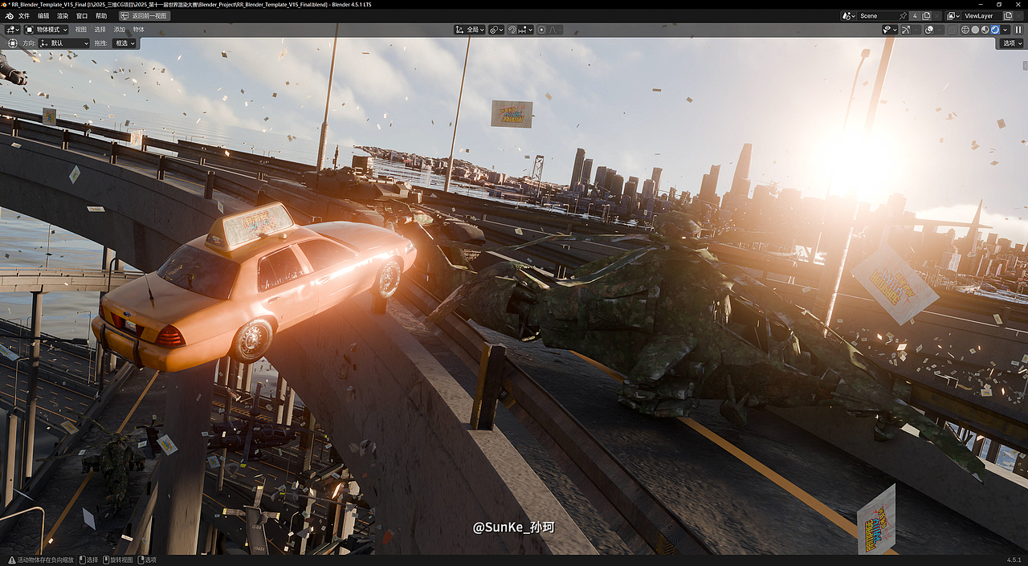This screenshot has width=1028, height=566.
Task: Click the ViewLayer name field
Action: point(980,15)
